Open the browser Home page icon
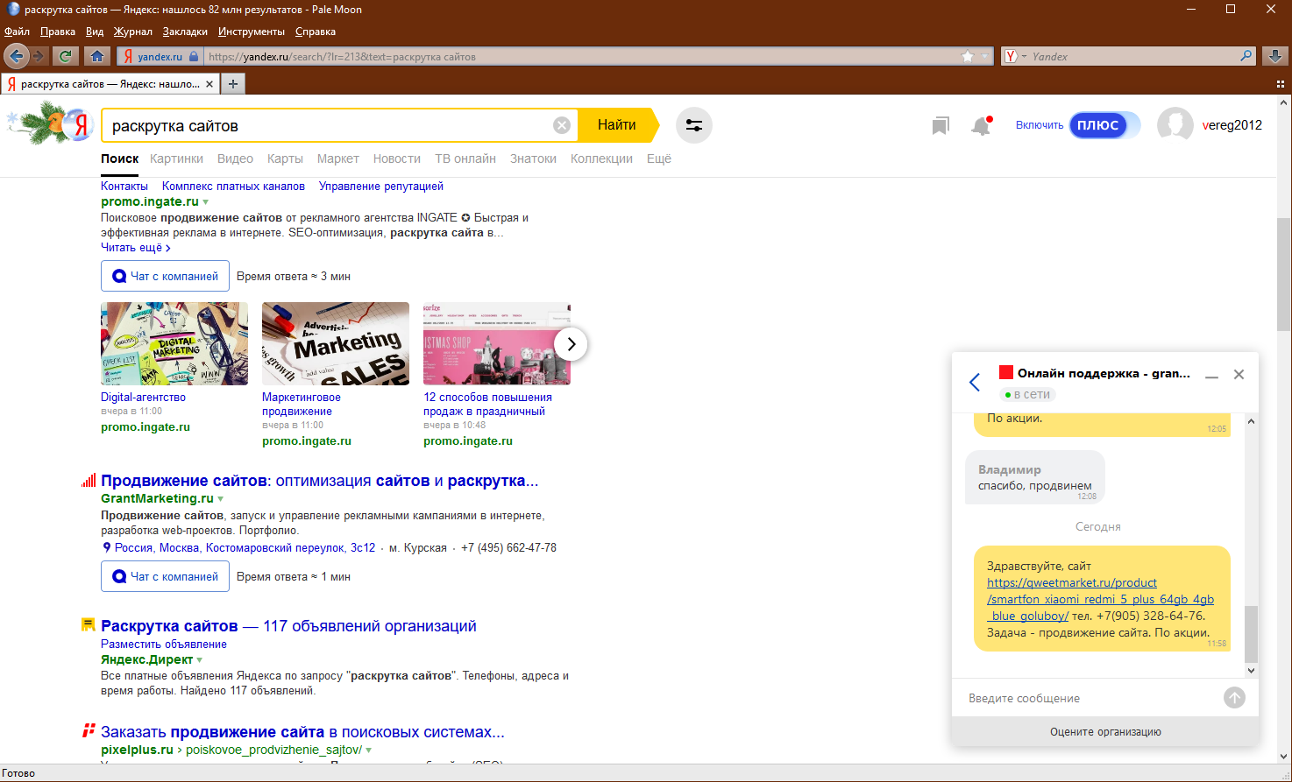This screenshot has height=782, width=1292. point(97,56)
